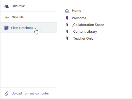Click the _Collaboration Space section group icon
132x99 pixels.
tap(67, 25)
